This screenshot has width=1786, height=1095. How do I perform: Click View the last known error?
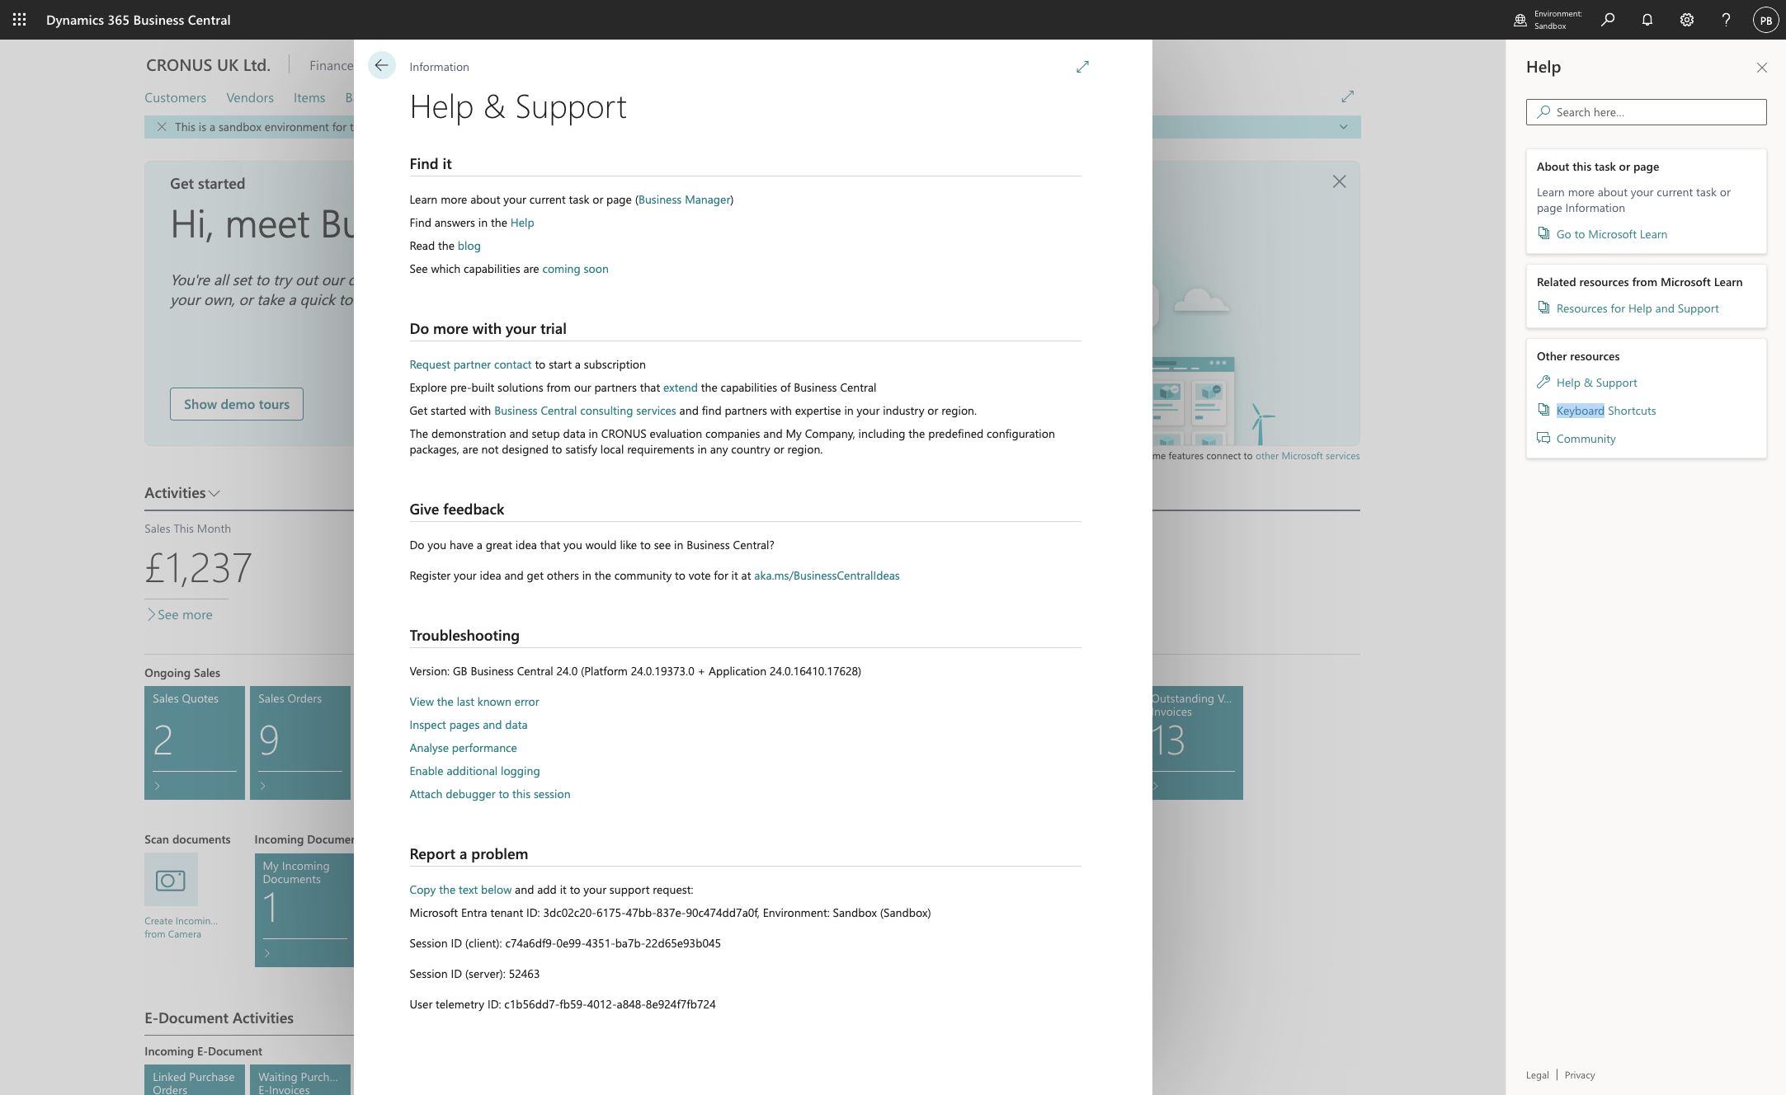pyautogui.click(x=474, y=702)
